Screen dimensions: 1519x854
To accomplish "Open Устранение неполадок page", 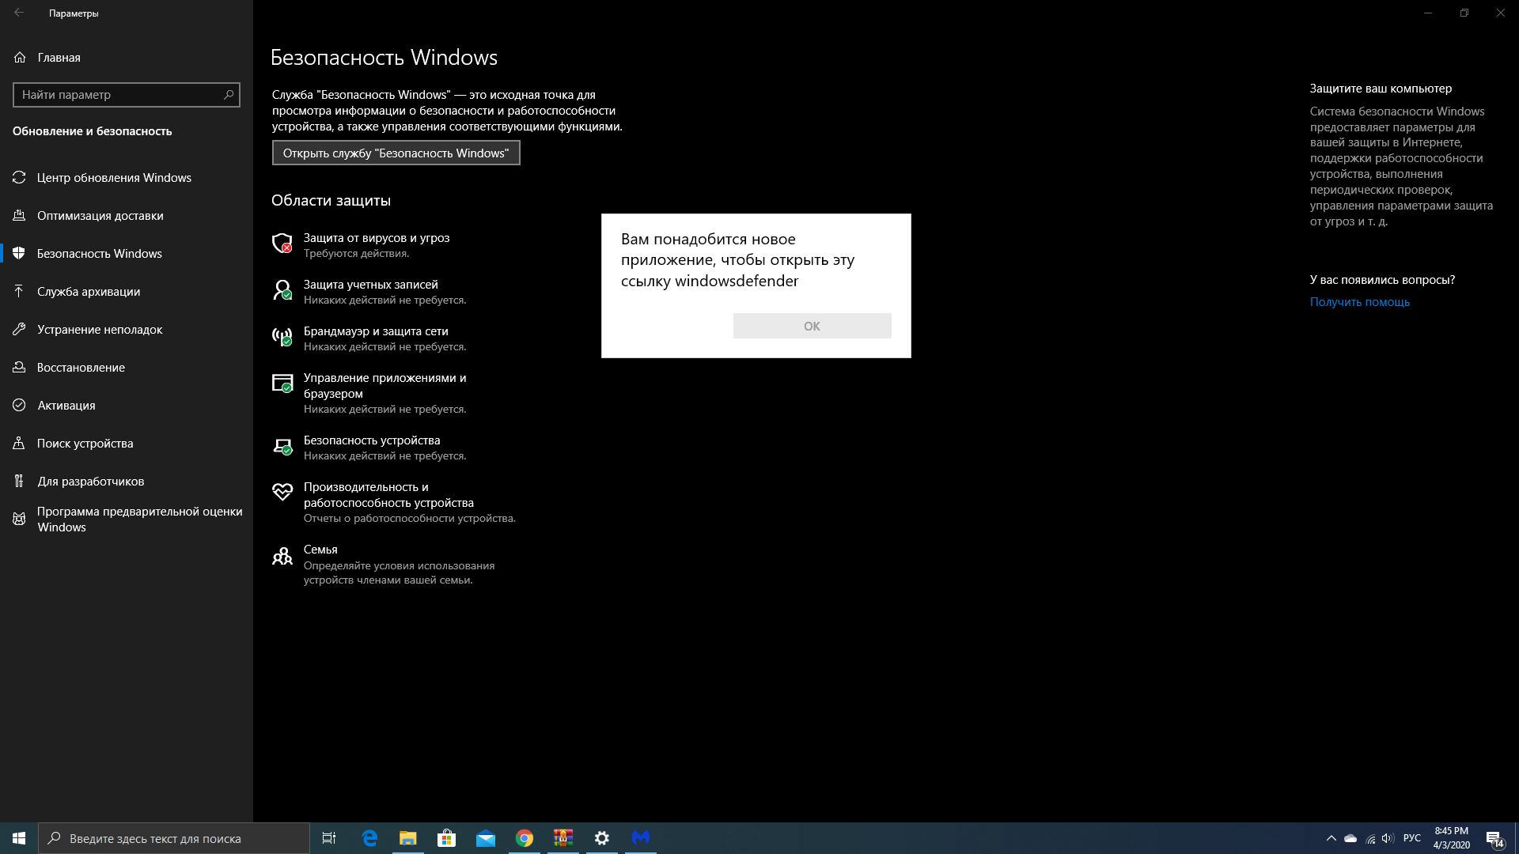I will click(x=127, y=330).
